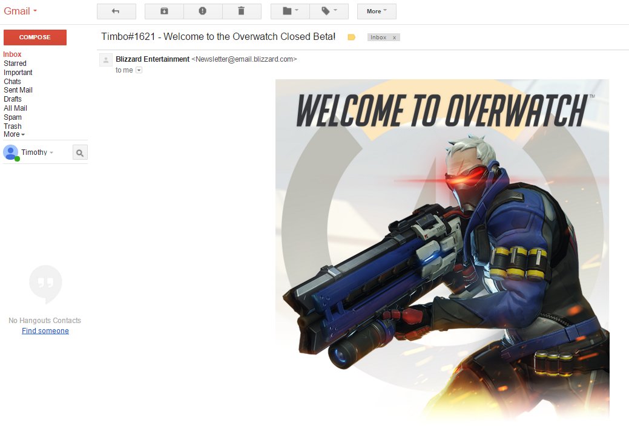
Task: Open the Inbox folder in sidebar
Action: tap(13, 54)
